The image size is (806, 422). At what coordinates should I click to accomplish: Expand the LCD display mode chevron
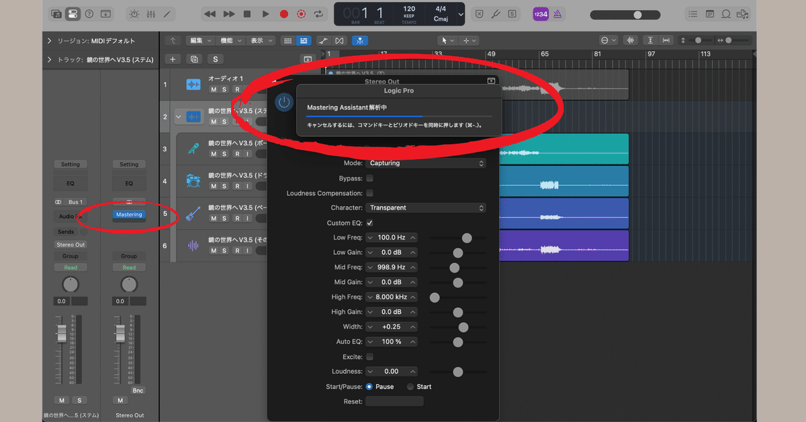(460, 13)
